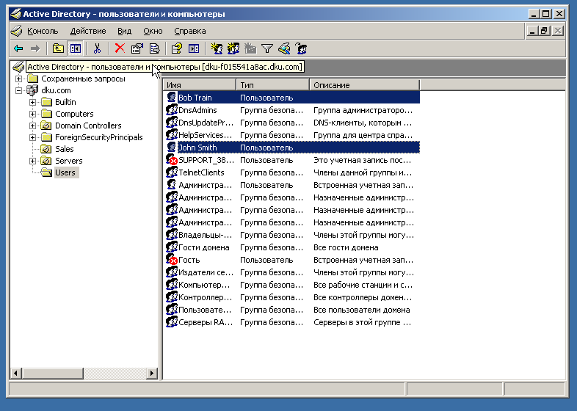Click the Cut scissors icon
Image resolution: width=577 pixels, height=411 pixels.
tap(97, 48)
